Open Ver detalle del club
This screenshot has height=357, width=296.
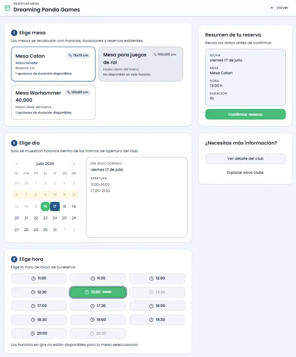(246, 159)
